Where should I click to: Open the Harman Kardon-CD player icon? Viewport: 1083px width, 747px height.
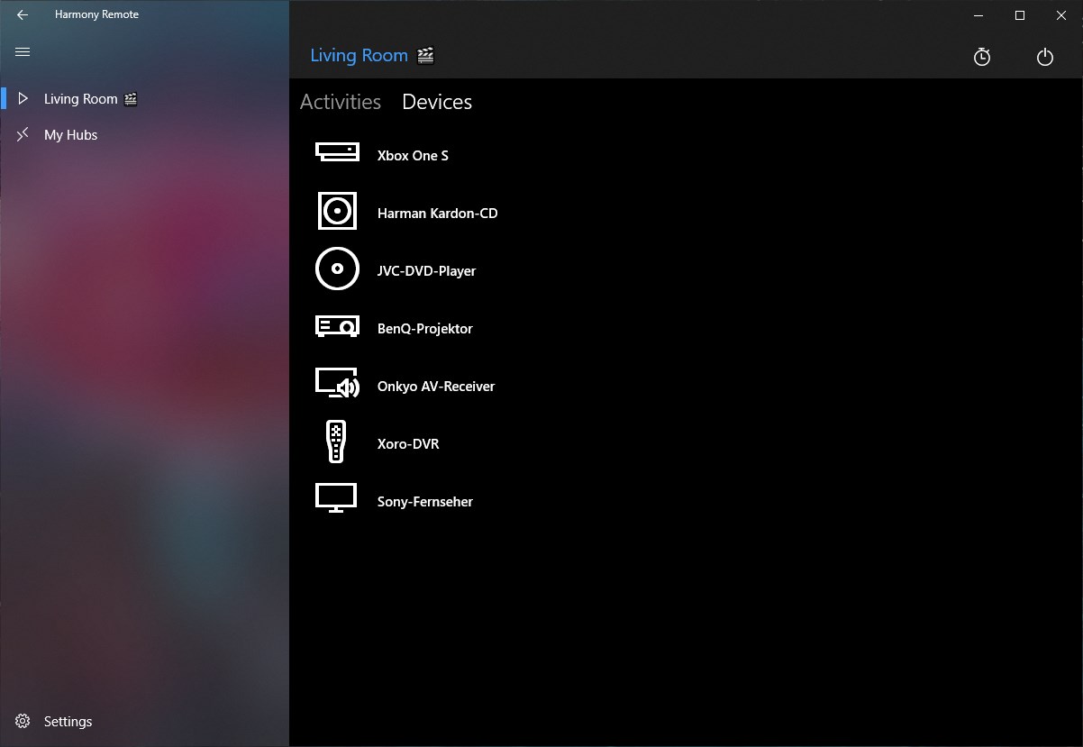(336, 210)
